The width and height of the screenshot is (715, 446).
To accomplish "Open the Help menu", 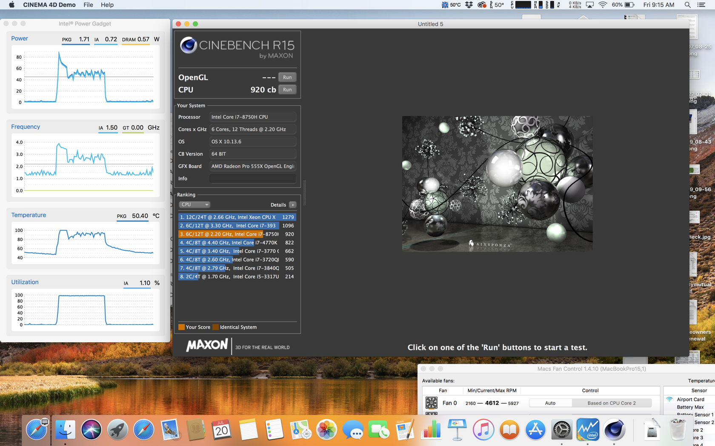I will pyautogui.click(x=107, y=5).
